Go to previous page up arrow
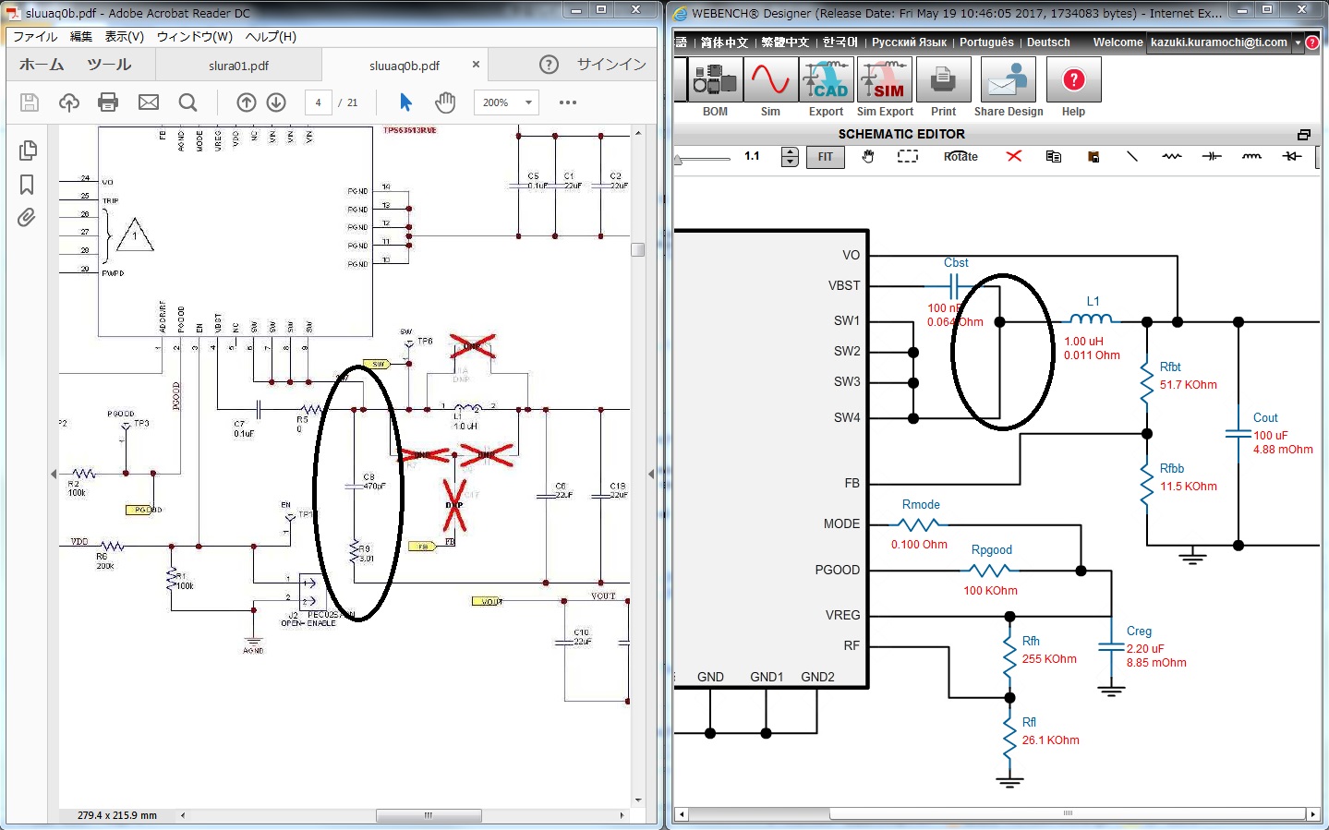 pos(247,102)
